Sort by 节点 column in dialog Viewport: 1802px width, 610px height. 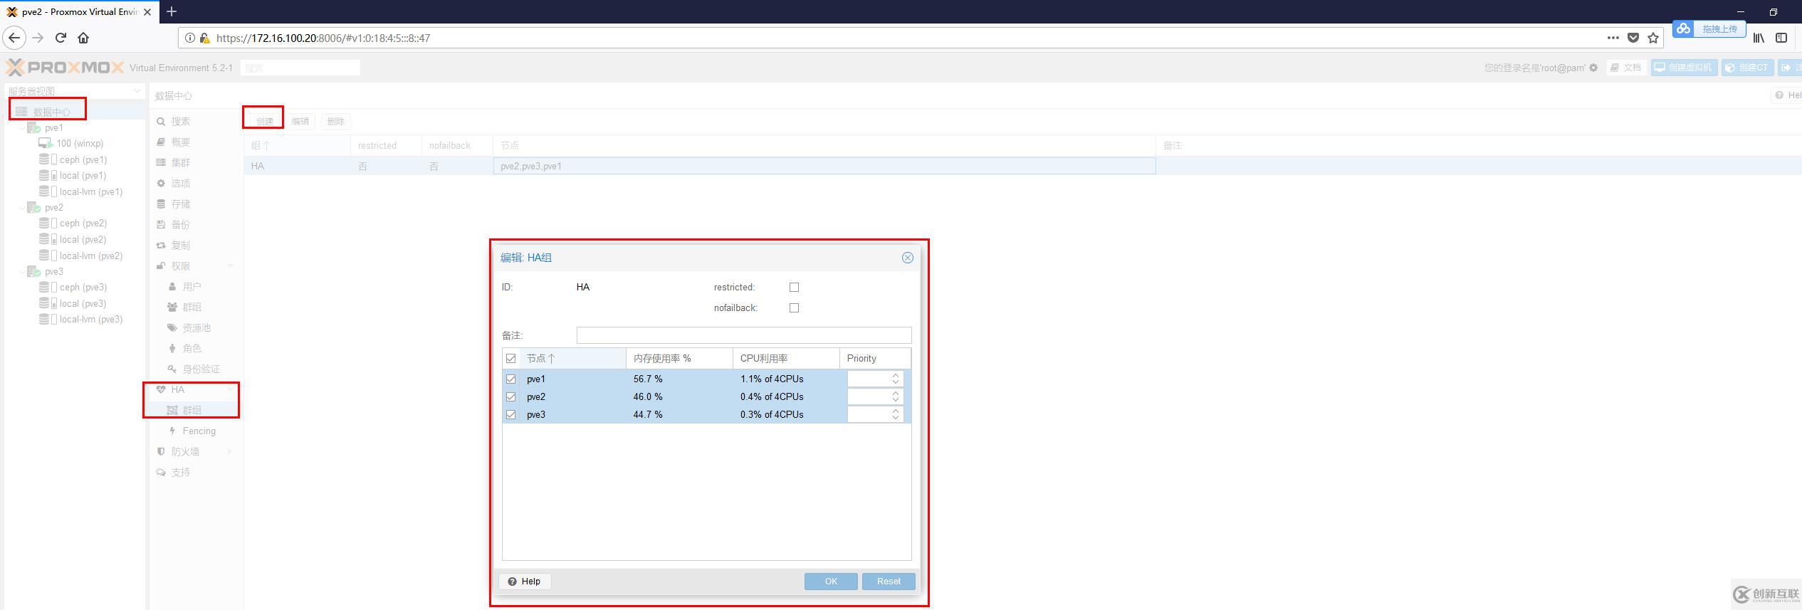(573, 359)
